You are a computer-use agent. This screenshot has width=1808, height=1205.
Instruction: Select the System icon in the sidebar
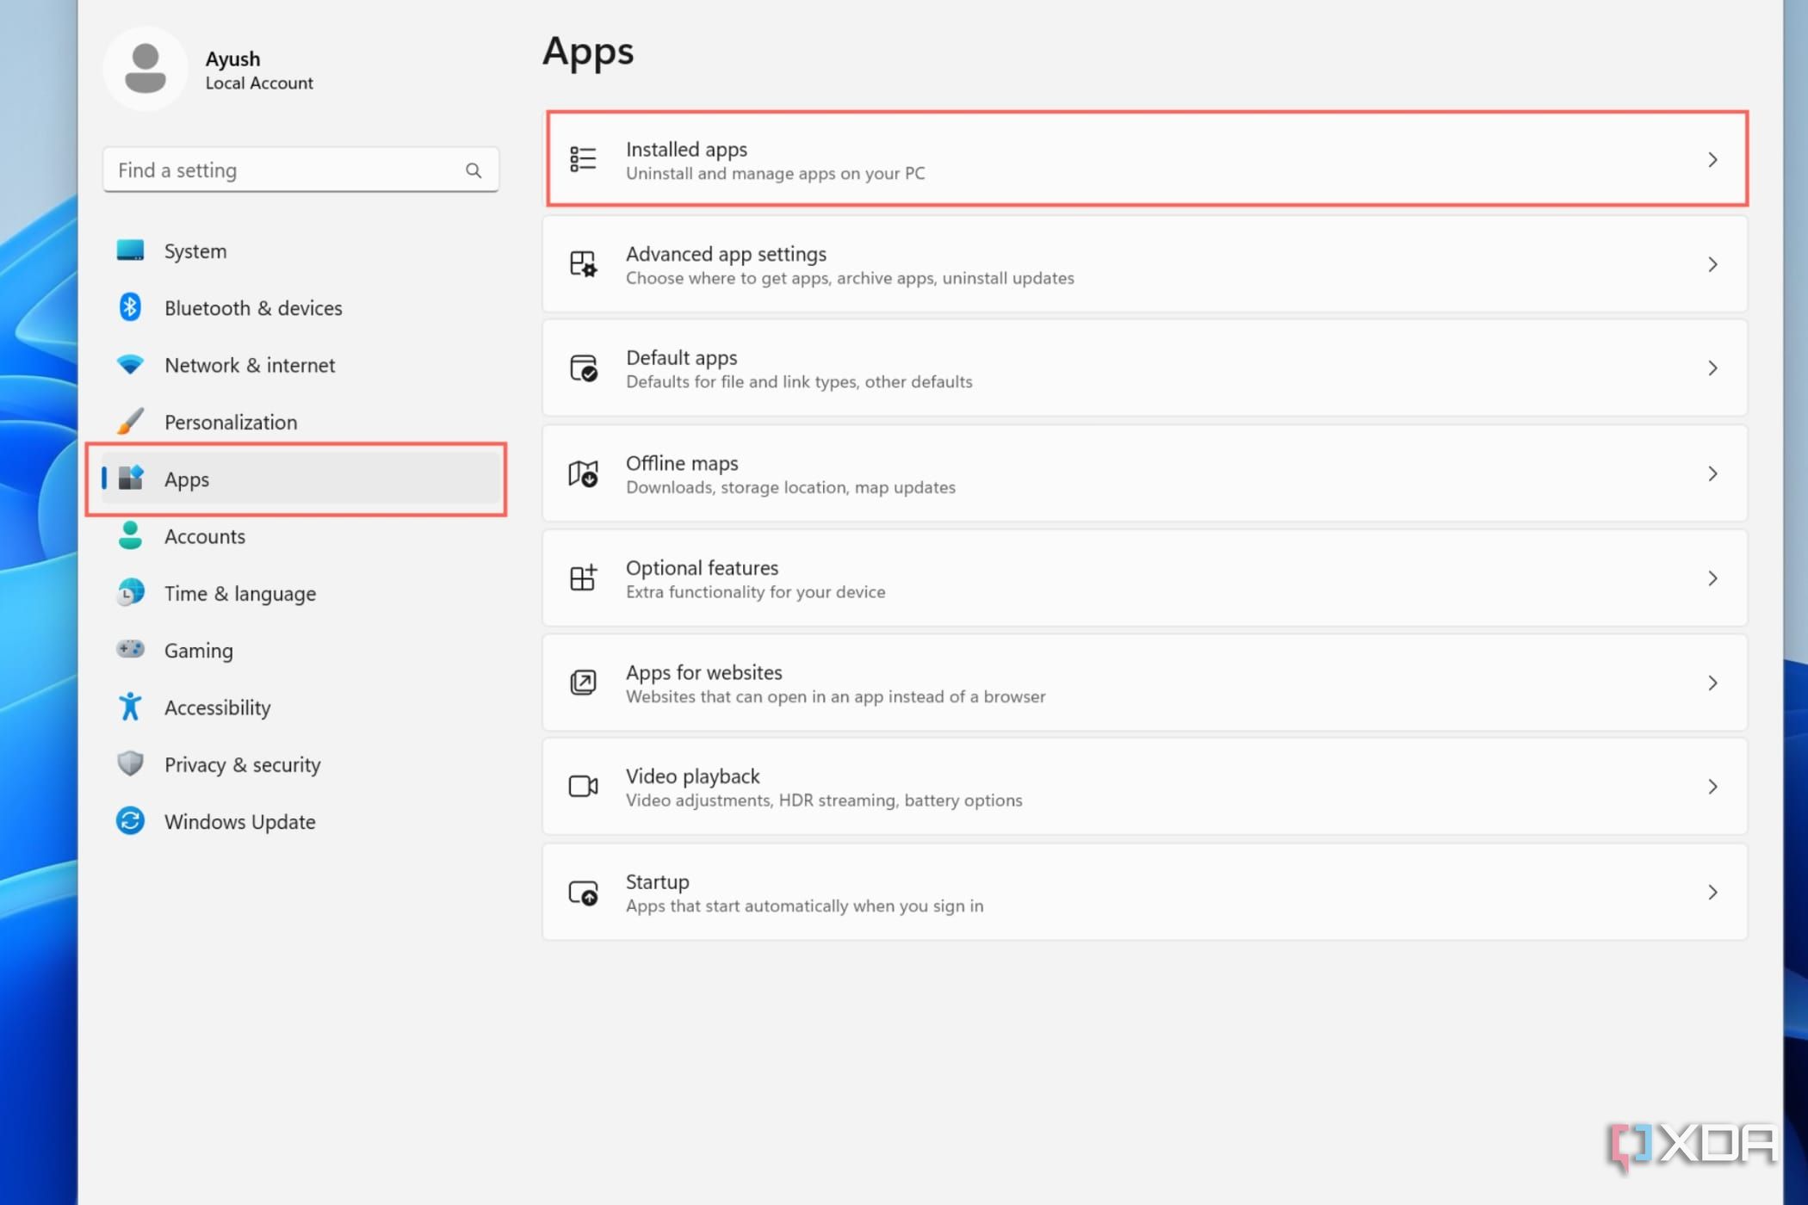coord(130,250)
